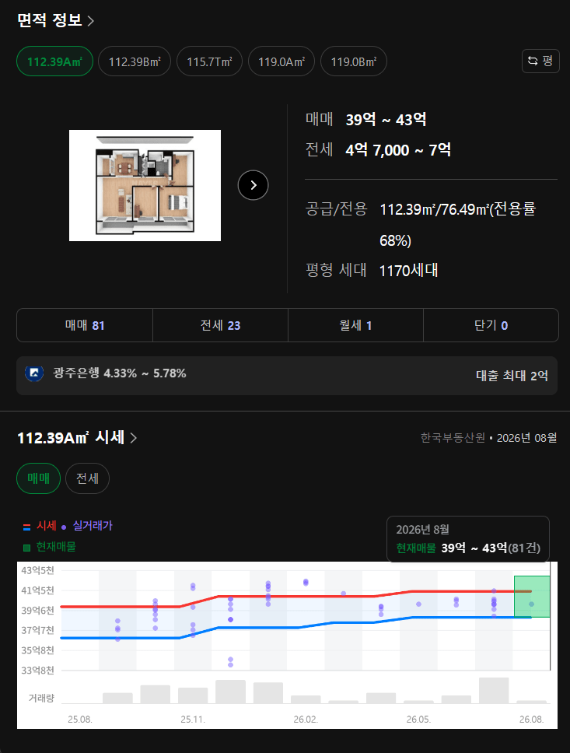
Task: Select the 112.39Bm² area chip
Action: pos(135,61)
